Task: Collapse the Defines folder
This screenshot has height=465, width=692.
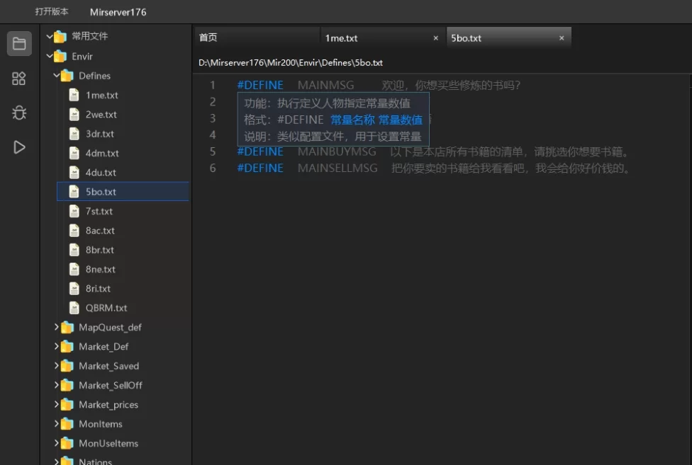Action: pos(57,75)
